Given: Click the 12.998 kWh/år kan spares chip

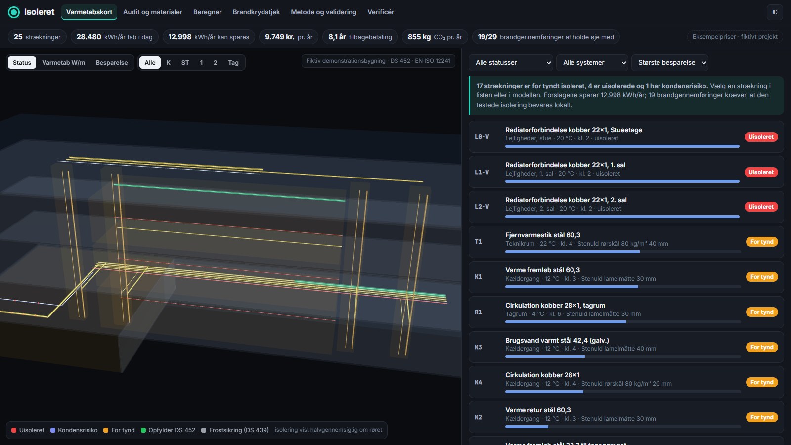Looking at the screenshot, I should [x=209, y=37].
